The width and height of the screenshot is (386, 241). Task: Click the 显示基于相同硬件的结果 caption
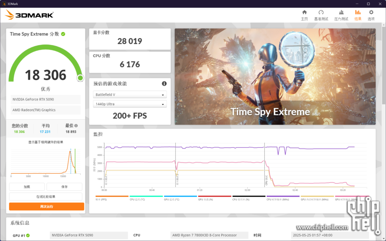click(x=46, y=142)
